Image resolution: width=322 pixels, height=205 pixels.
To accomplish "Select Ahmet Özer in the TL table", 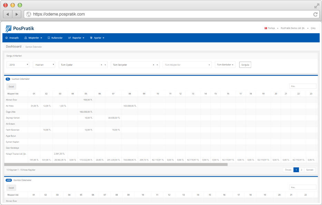I will [x=11, y=100].
